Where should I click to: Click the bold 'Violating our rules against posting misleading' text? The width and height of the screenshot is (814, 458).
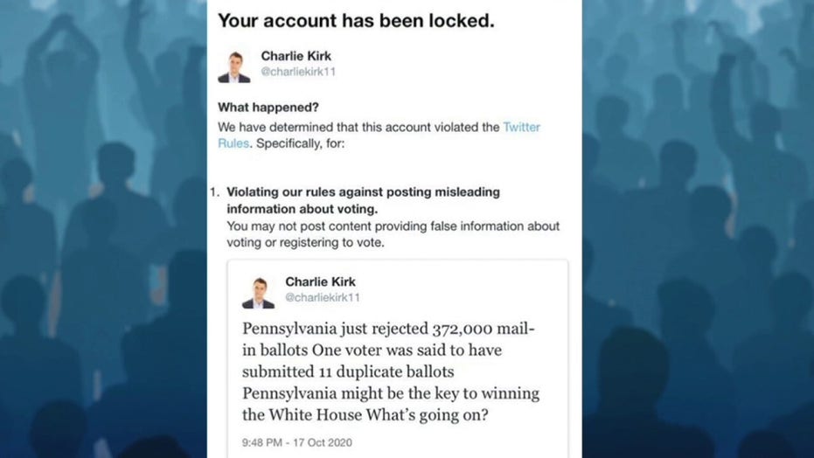coord(364,192)
